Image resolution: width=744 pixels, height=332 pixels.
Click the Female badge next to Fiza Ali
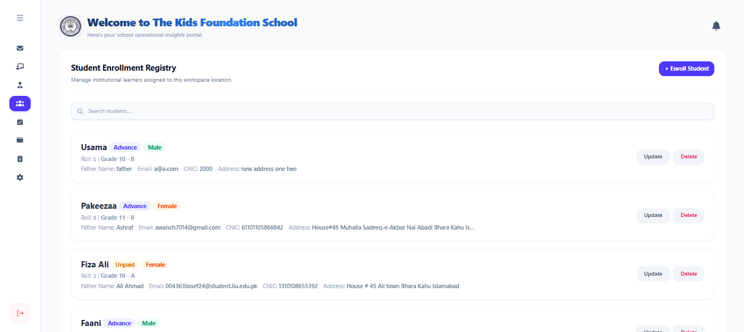(x=155, y=265)
